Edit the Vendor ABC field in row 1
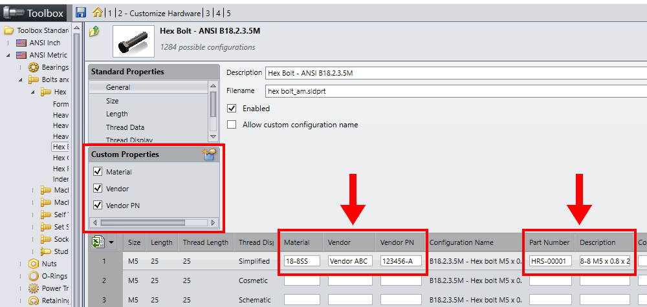Screen dimensions: 647x307 pyautogui.click(x=350, y=261)
